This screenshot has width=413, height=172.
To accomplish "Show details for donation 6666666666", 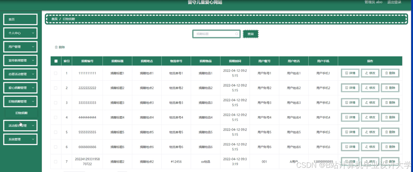I will (350, 147).
